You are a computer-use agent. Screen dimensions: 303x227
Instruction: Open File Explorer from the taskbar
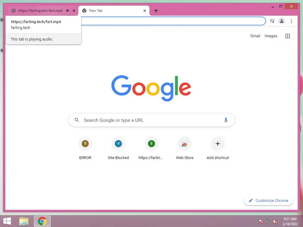coord(24,221)
